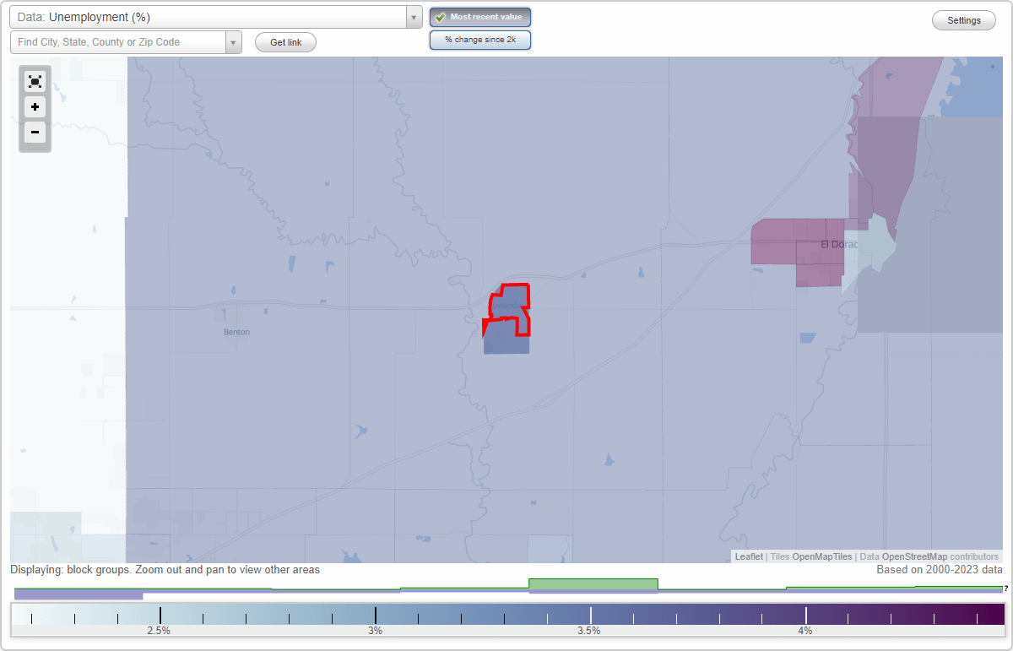The image size is (1013, 651).
Task: Expand the city search combo box arrow
Action: [233, 41]
